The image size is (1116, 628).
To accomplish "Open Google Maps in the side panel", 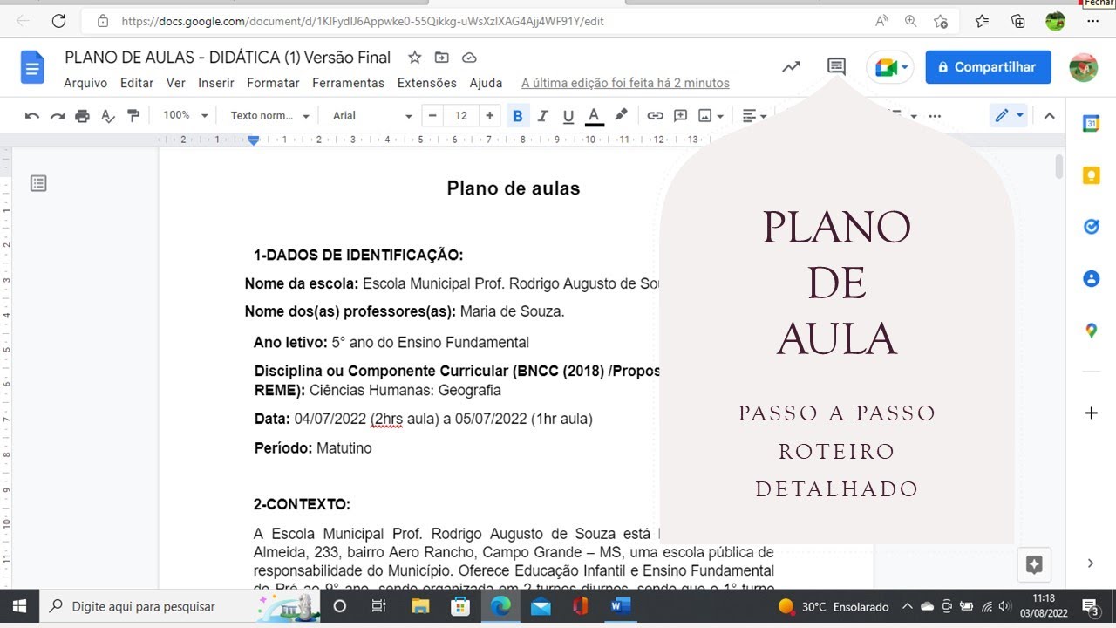I will point(1091,331).
